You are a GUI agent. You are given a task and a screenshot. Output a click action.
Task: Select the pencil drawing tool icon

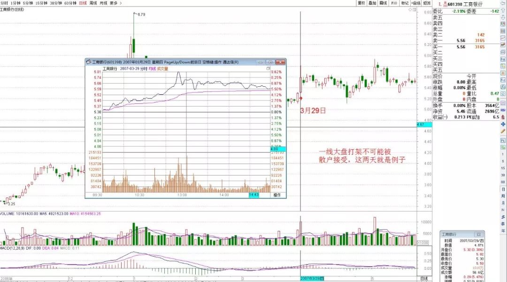(503, 131)
